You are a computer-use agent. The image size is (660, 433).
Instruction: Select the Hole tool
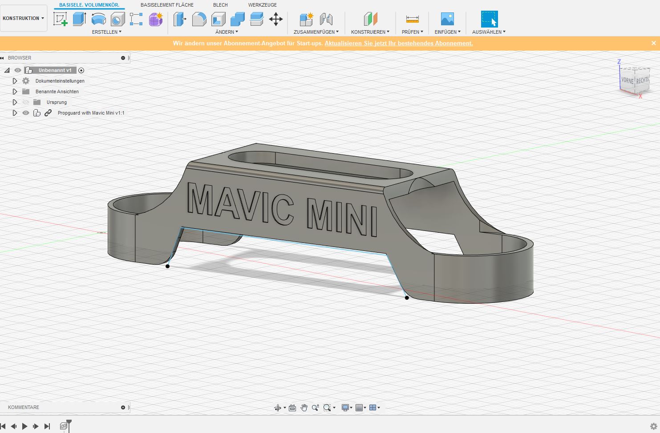(117, 19)
